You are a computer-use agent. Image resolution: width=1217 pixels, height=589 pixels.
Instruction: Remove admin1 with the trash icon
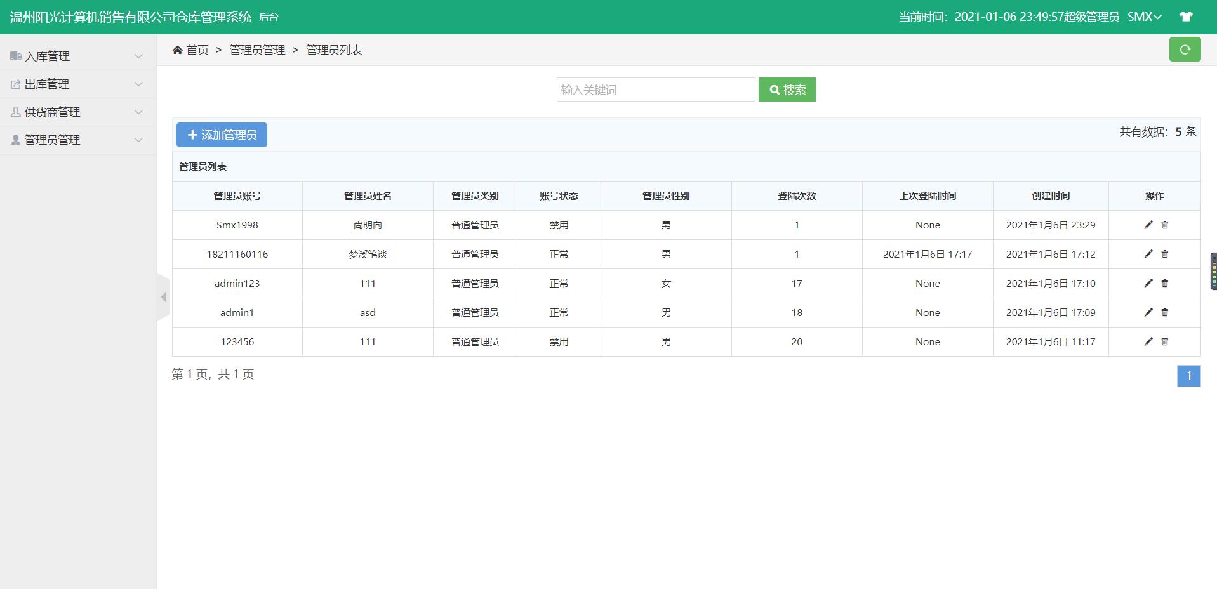point(1164,312)
